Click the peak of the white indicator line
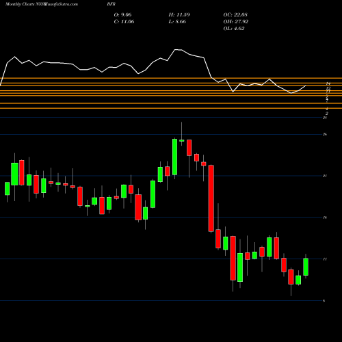The height and width of the screenshot is (342, 342). [x=175, y=49]
